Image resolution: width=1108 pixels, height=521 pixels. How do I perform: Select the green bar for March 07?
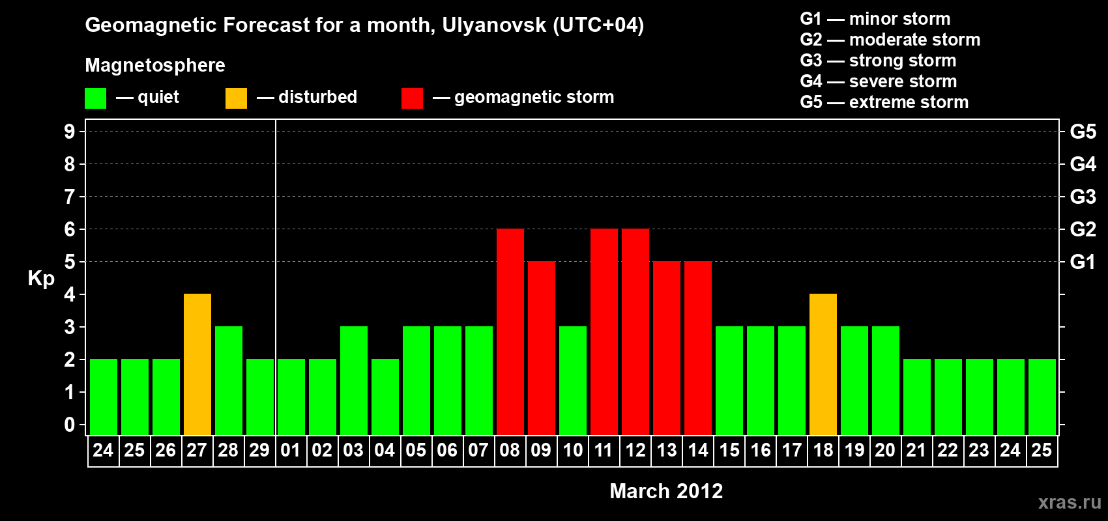click(479, 380)
